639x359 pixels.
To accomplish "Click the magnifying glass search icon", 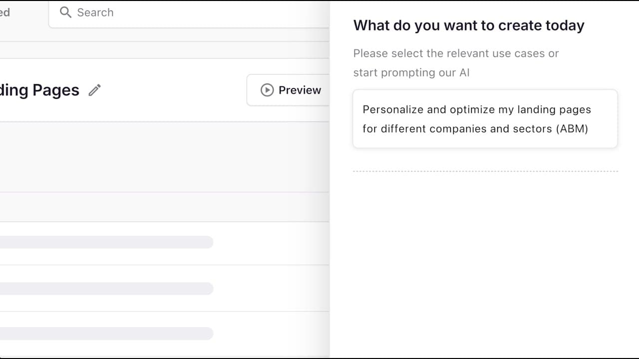I will coord(65,12).
